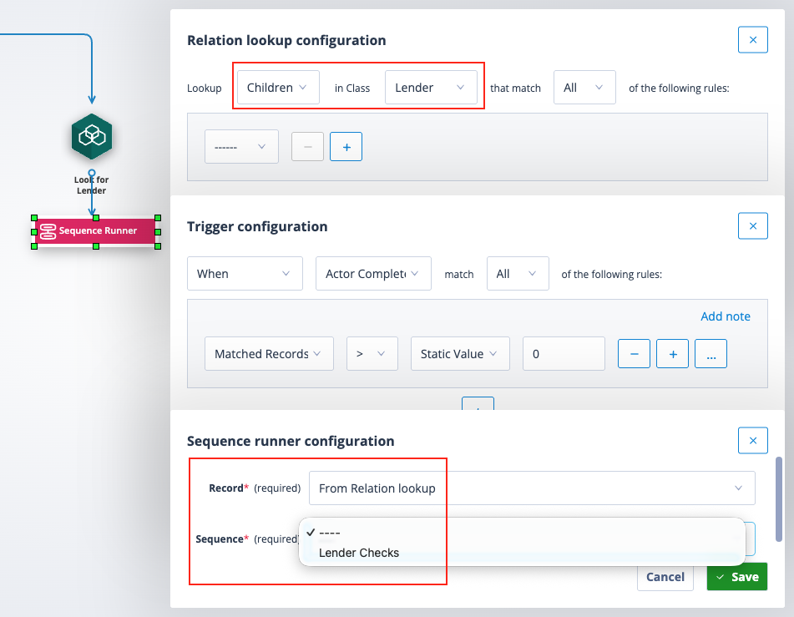Remove trigger rule with minus button
Viewport: 794px width, 617px height.
click(x=634, y=353)
